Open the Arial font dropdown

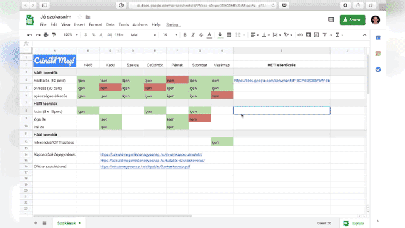pyautogui.click(x=143, y=35)
